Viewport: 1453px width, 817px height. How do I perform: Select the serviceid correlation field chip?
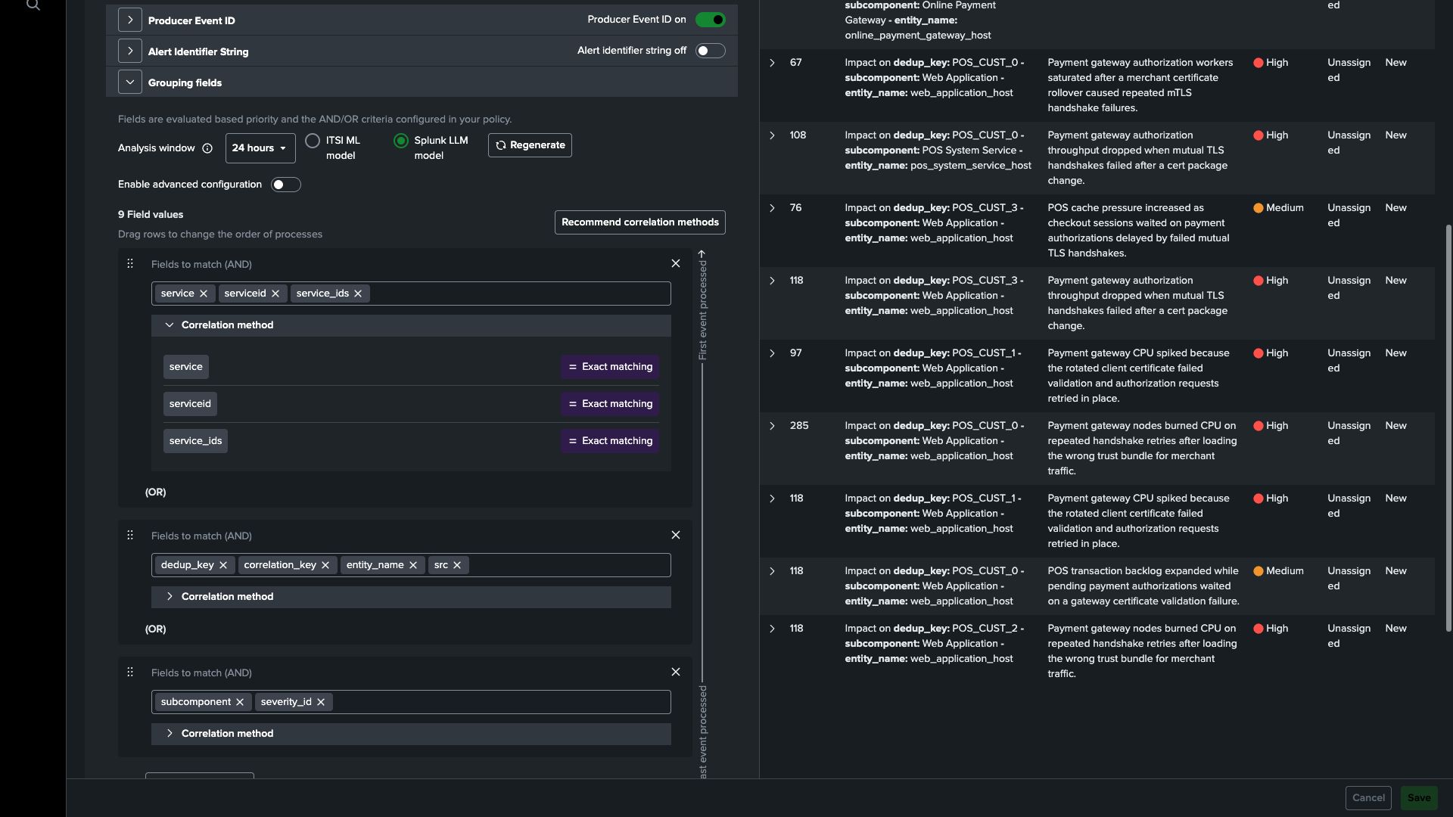pos(190,404)
